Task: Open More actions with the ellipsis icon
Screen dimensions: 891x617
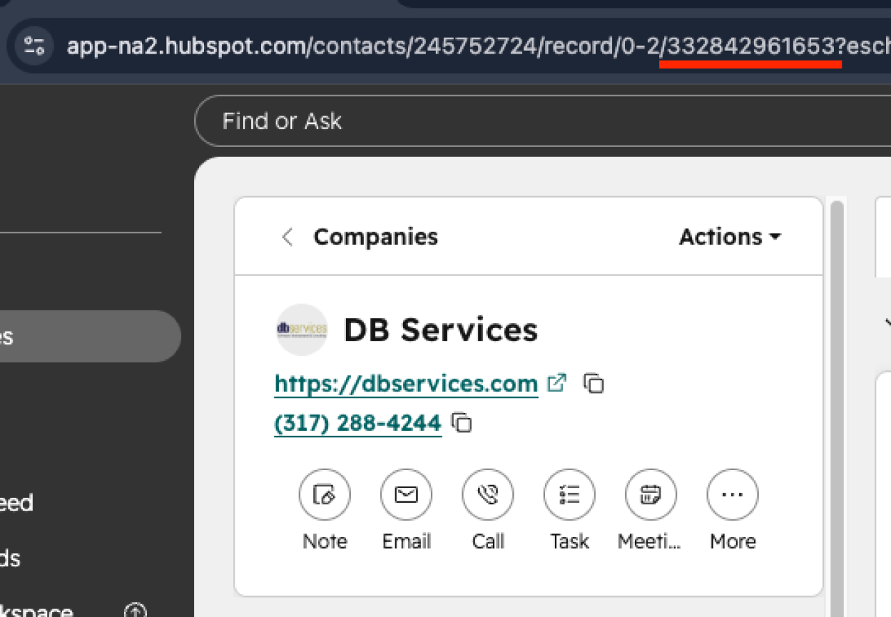Action: pos(732,495)
